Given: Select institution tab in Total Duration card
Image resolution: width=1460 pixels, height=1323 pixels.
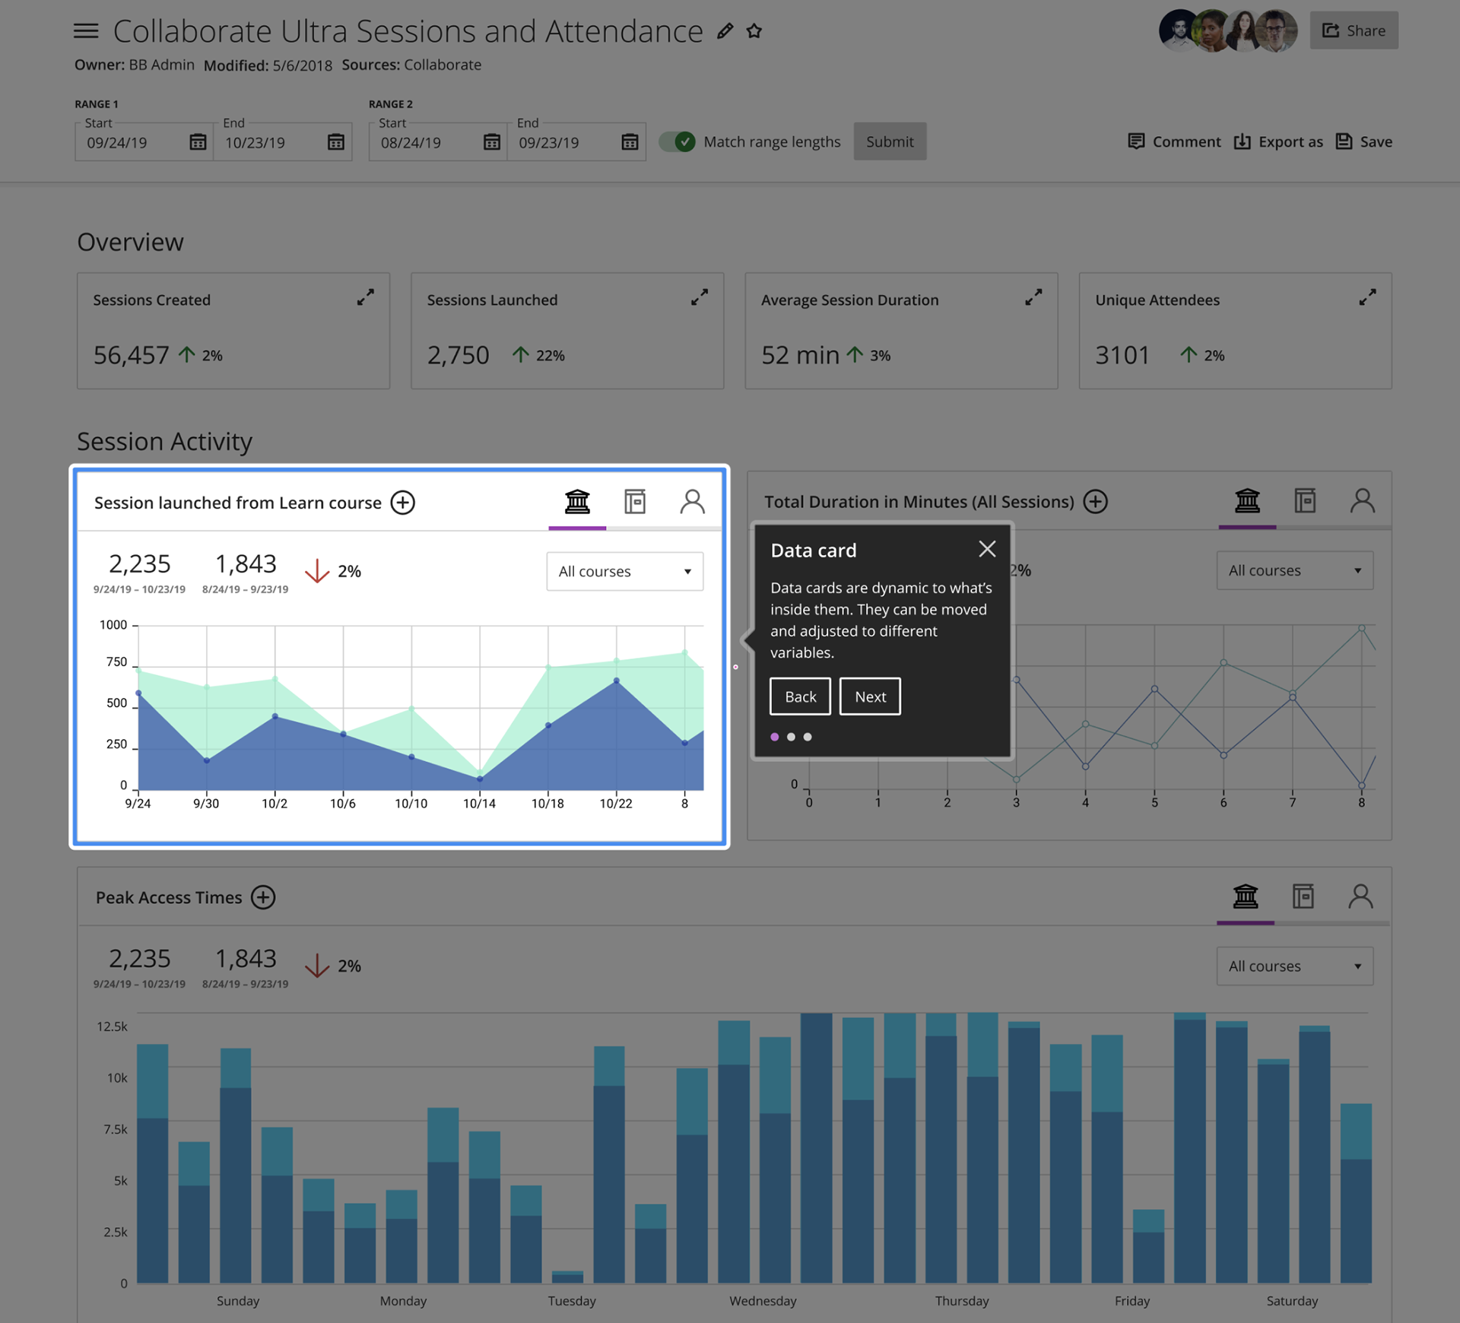Looking at the screenshot, I should [1247, 501].
